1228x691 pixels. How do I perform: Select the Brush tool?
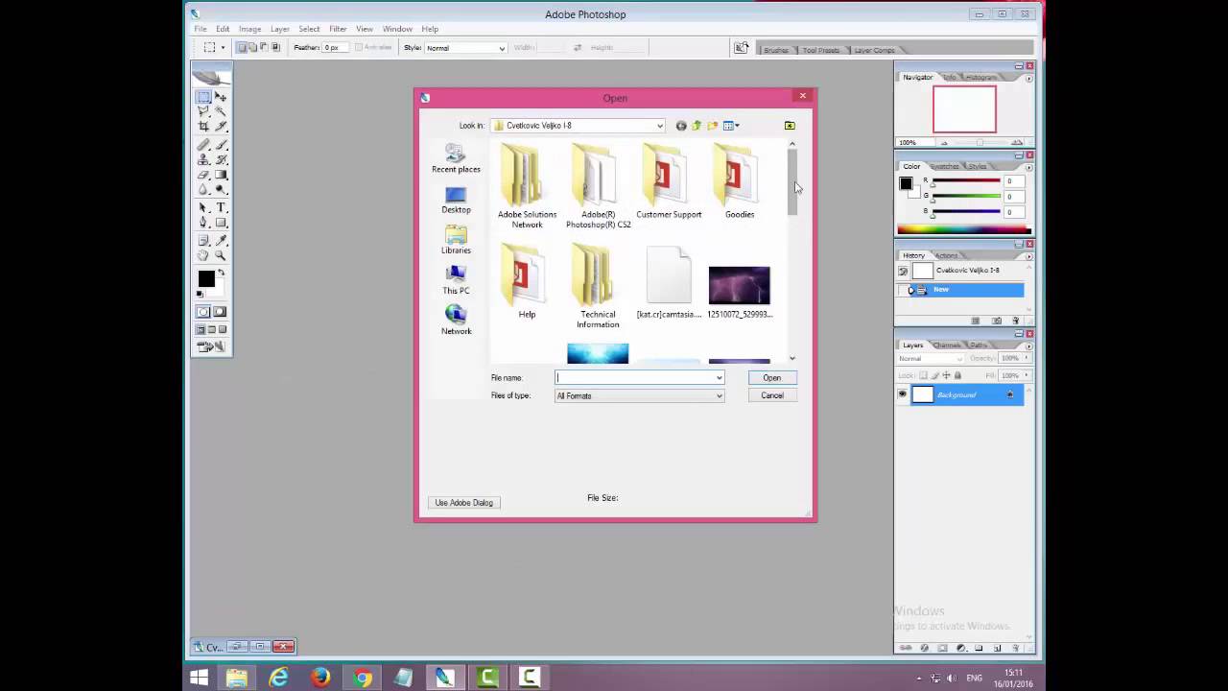pyautogui.click(x=221, y=145)
